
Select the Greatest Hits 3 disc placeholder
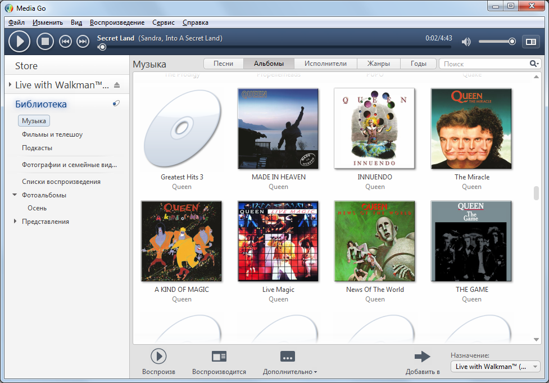point(182,129)
